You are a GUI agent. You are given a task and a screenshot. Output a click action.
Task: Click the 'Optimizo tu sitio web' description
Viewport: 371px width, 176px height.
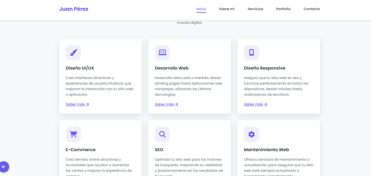(x=189, y=167)
